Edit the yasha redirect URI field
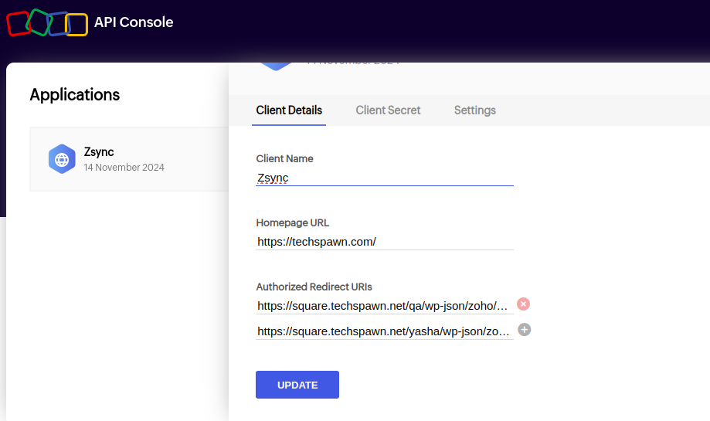Viewport: 710px width, 421px height. (383, 331)
